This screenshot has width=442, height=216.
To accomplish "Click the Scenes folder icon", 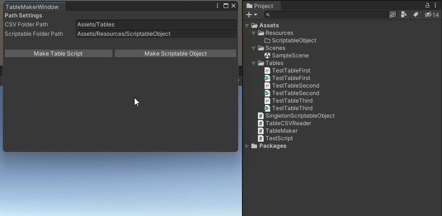I will [261, 48].
